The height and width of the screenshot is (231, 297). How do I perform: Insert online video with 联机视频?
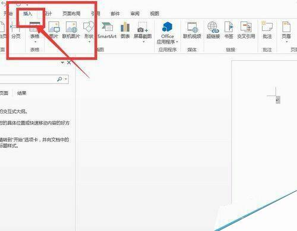(192, 30)
